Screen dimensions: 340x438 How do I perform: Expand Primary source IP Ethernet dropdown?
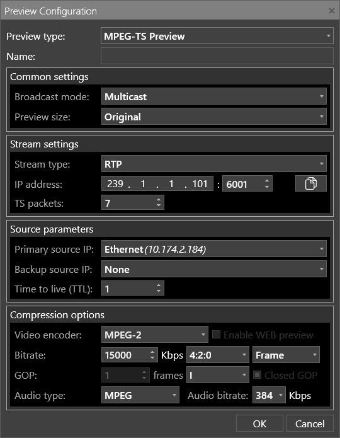[214, 249]
